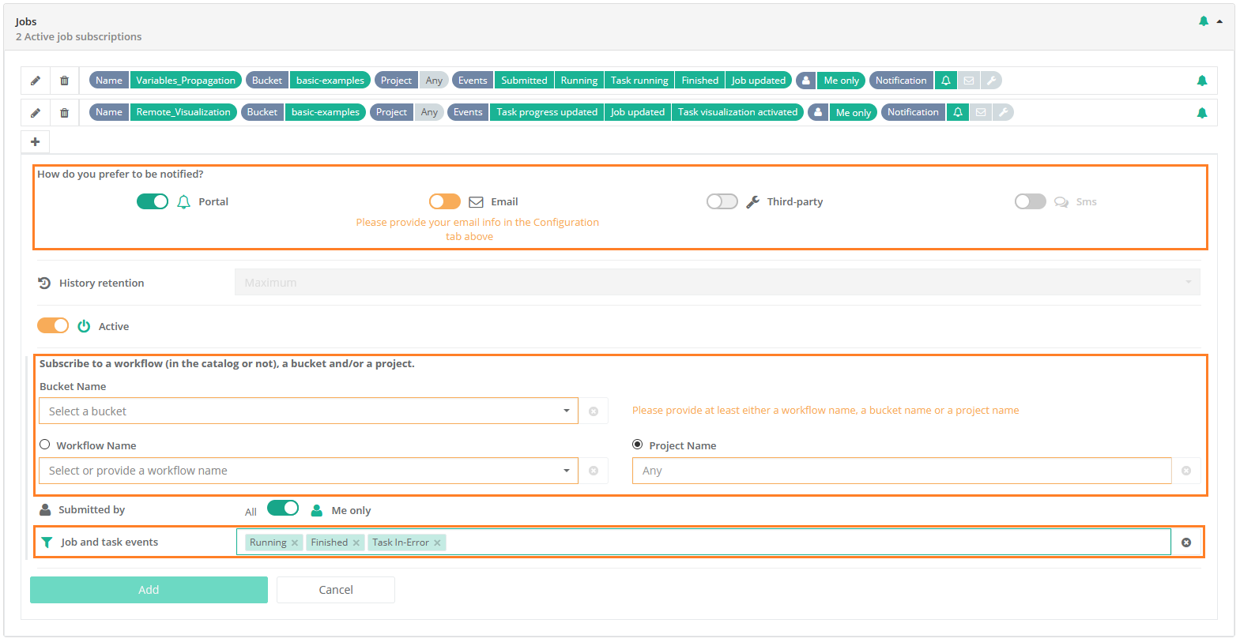Click the Remote_Visualization name tag
Screen dimensions: 1240x642
pos(183,112)
